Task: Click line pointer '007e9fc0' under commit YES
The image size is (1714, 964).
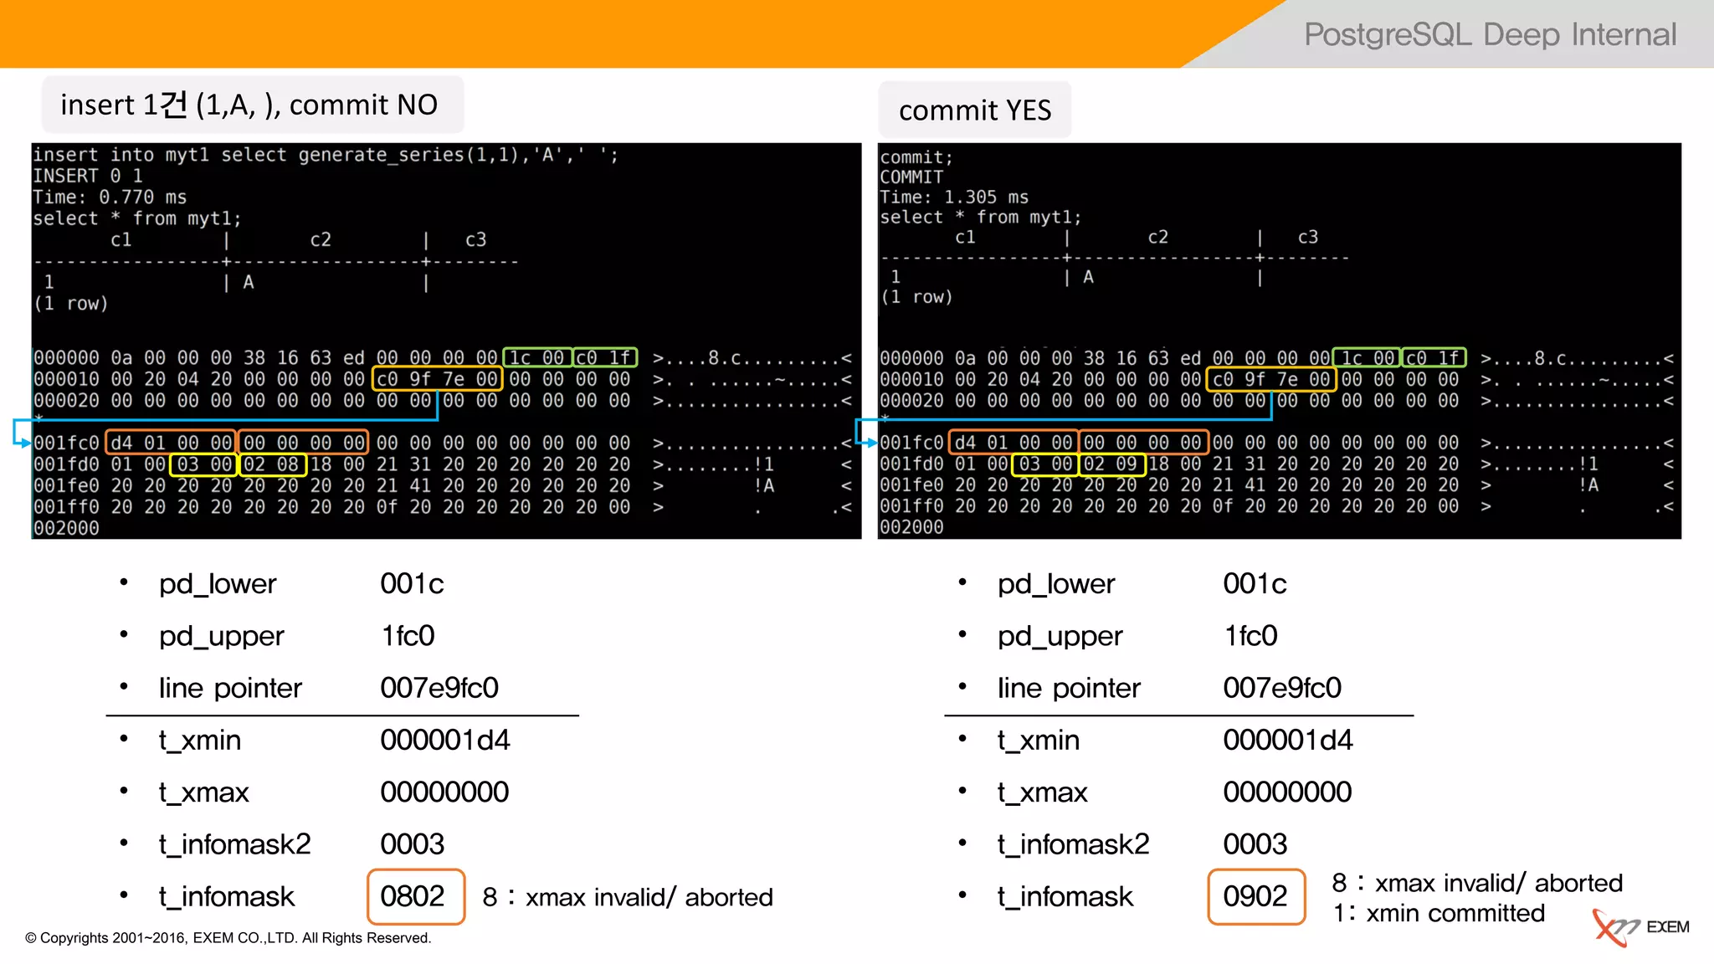Action: tap(1282, 688)
